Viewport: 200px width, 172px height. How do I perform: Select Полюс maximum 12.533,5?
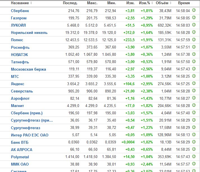[x=90, y=40]
